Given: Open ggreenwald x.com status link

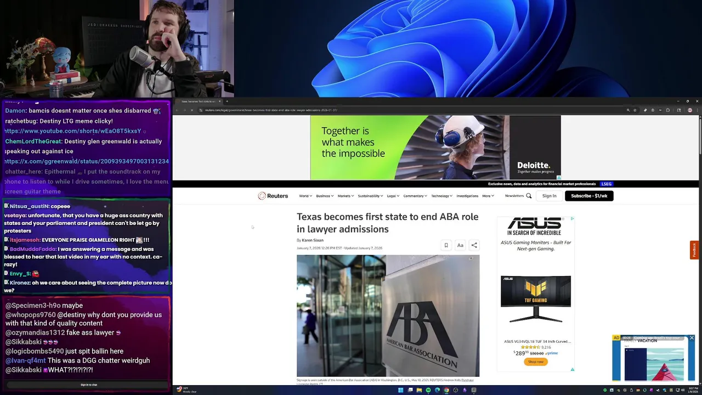Looking at the screenshot, I should tap(87, 161).
